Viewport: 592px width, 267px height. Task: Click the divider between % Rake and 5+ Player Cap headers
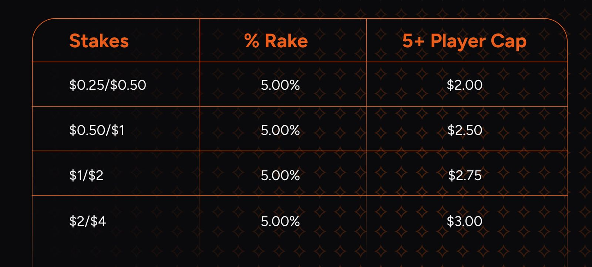click(366, 41)
